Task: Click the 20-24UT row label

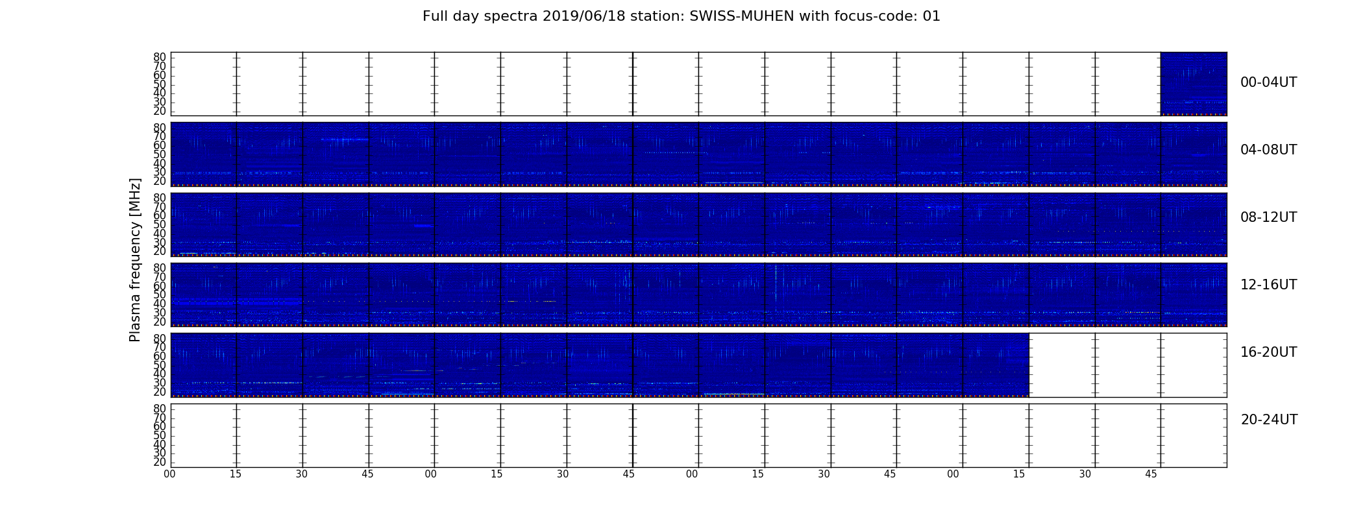Action: pyautogui.click(x=1269, y=420)
